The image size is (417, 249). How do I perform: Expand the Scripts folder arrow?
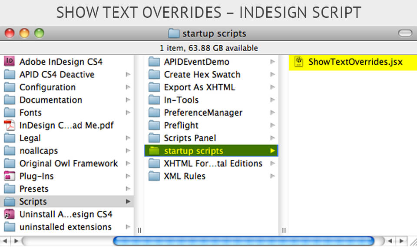(x=128, y=201)
